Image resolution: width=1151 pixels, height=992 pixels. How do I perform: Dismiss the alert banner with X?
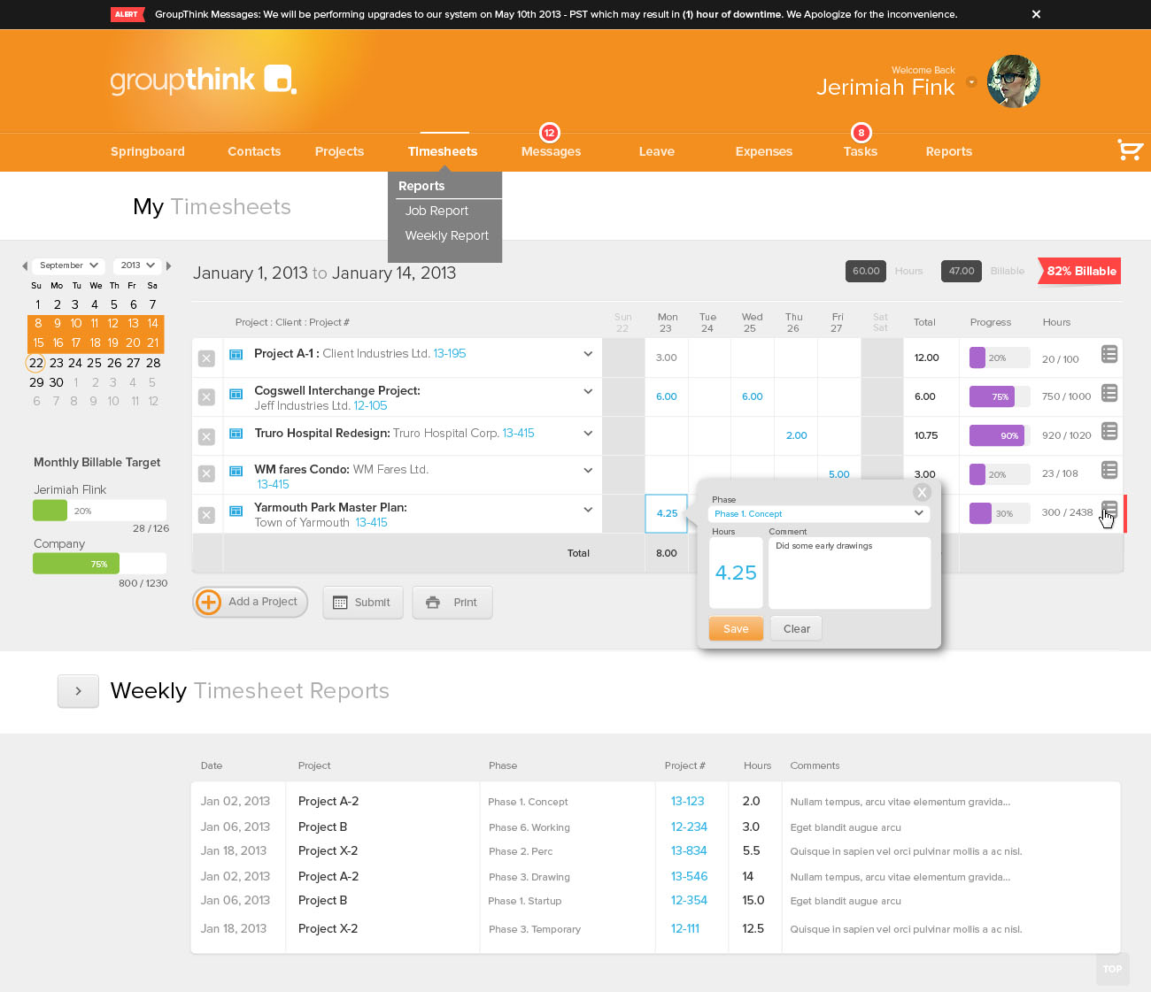pos(1036,14)
